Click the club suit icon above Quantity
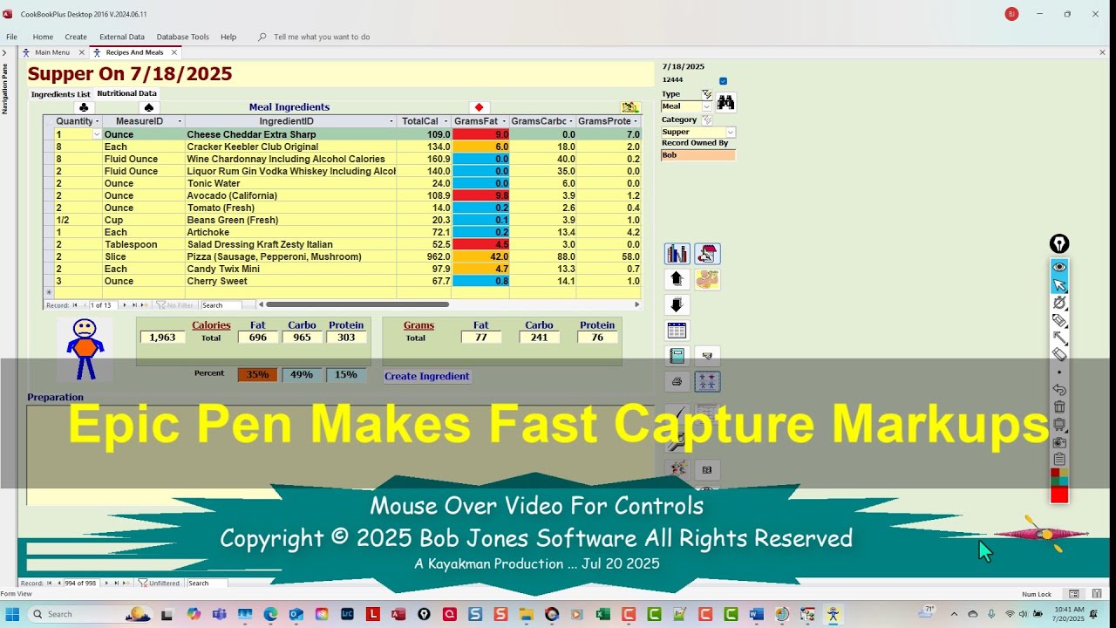 point(84,107)
